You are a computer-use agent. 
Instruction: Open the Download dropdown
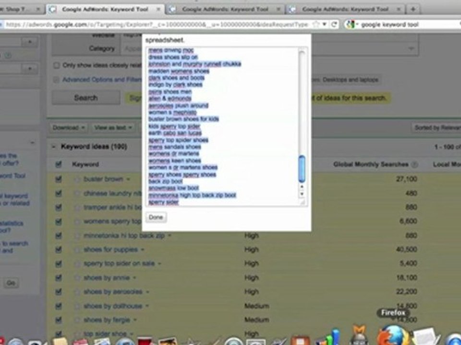click(x=69, y=127)
